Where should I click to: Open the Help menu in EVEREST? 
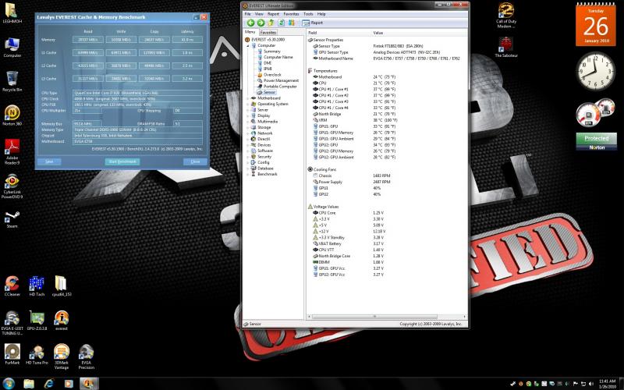[321, 14]
